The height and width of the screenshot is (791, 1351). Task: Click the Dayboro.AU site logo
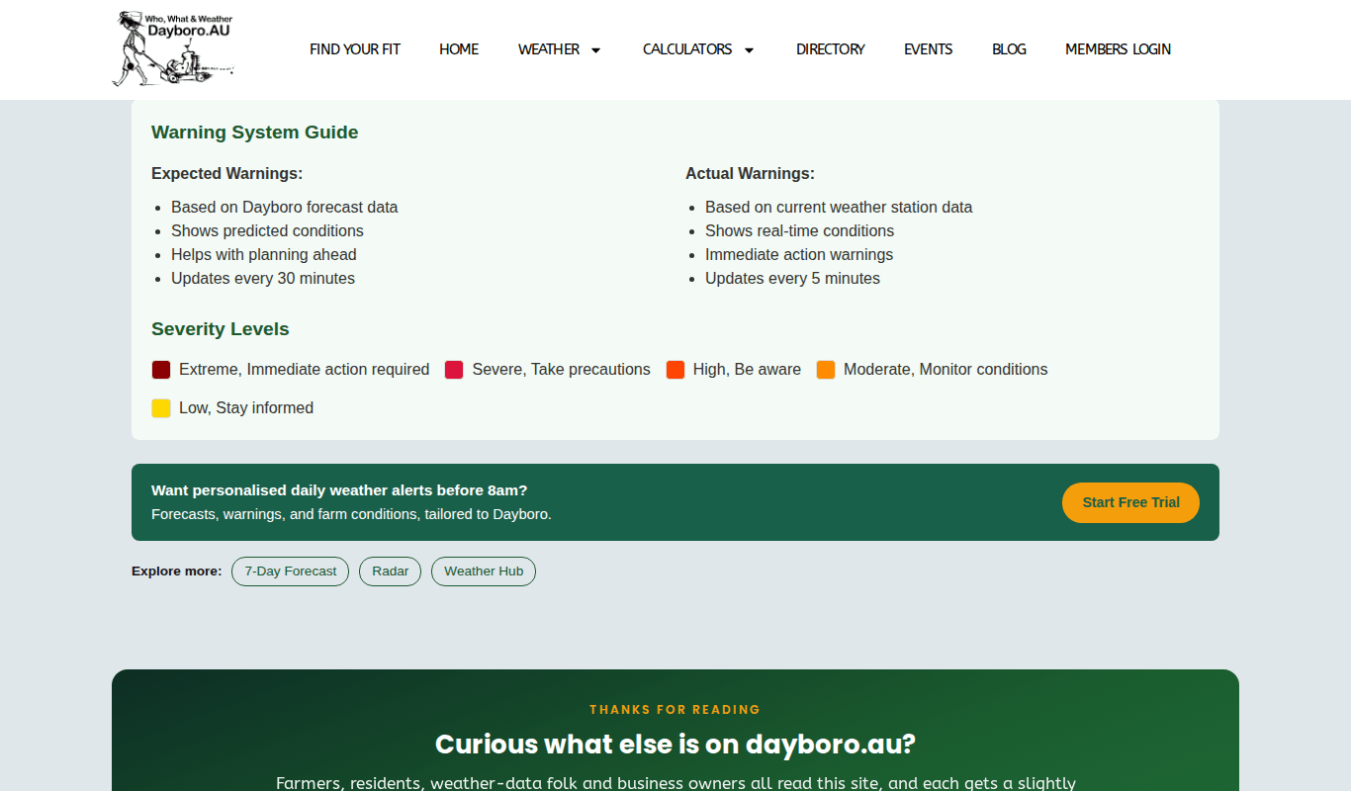click(173, 49)
